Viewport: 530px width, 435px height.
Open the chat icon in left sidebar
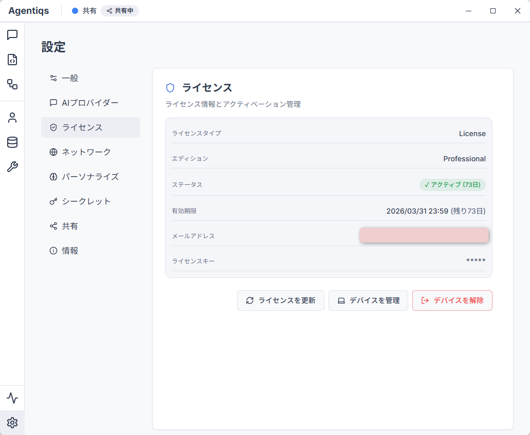[x=12, y=35]
